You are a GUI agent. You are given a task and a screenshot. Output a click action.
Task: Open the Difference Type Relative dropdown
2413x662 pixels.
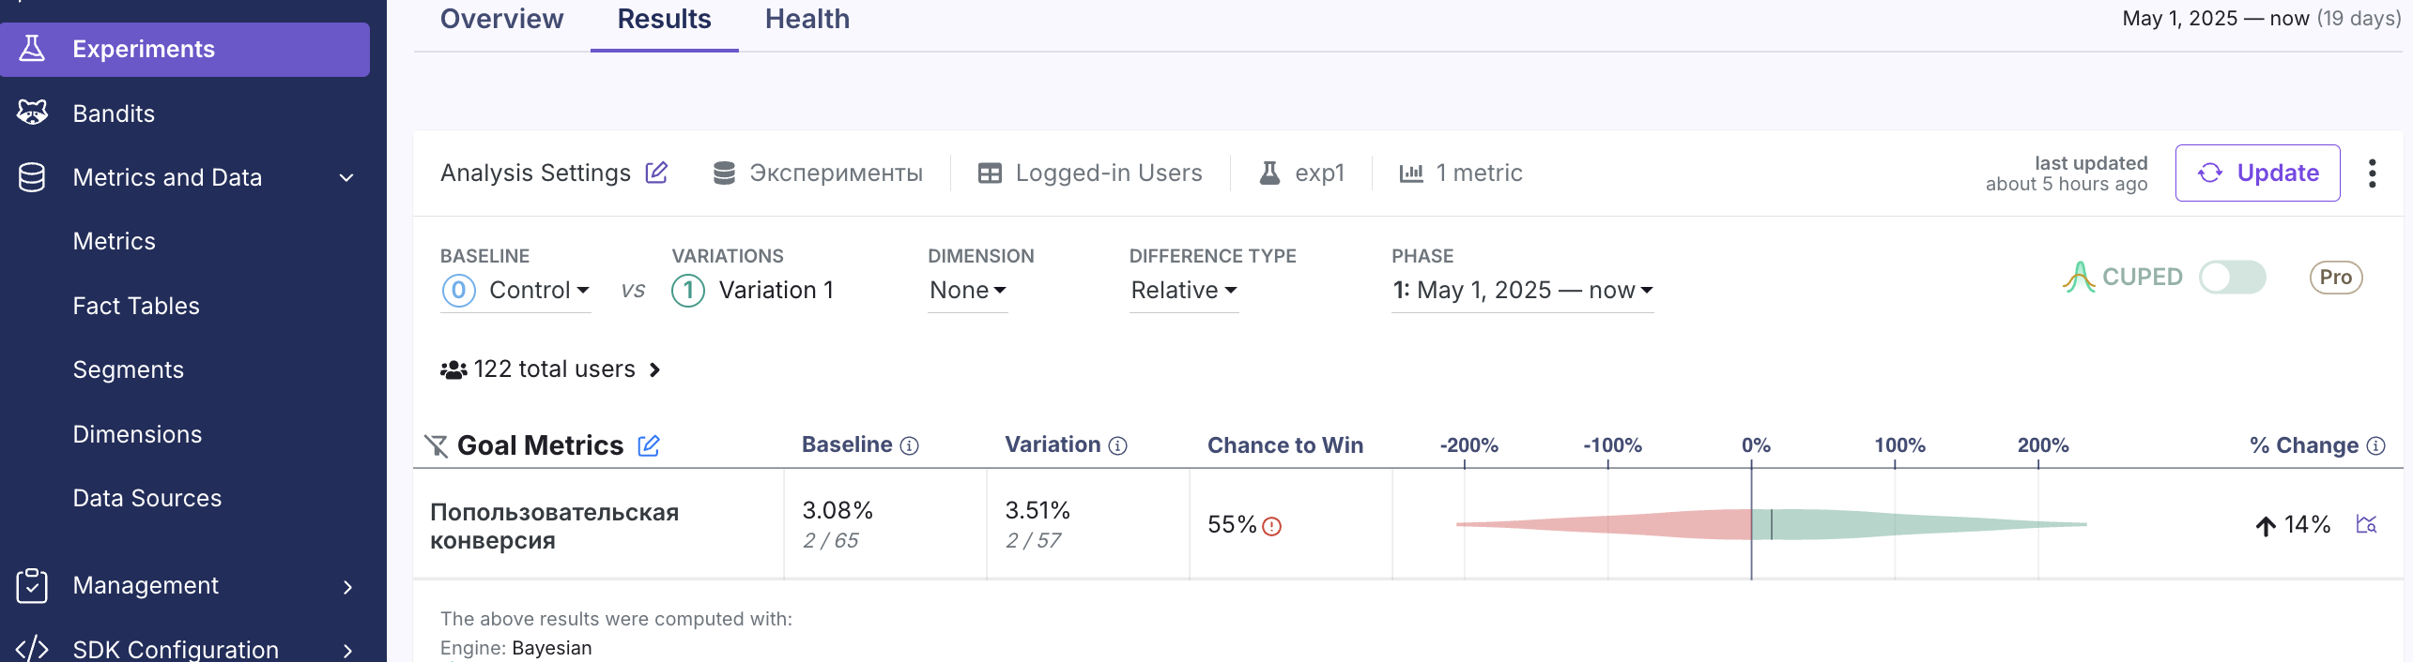1183,291
